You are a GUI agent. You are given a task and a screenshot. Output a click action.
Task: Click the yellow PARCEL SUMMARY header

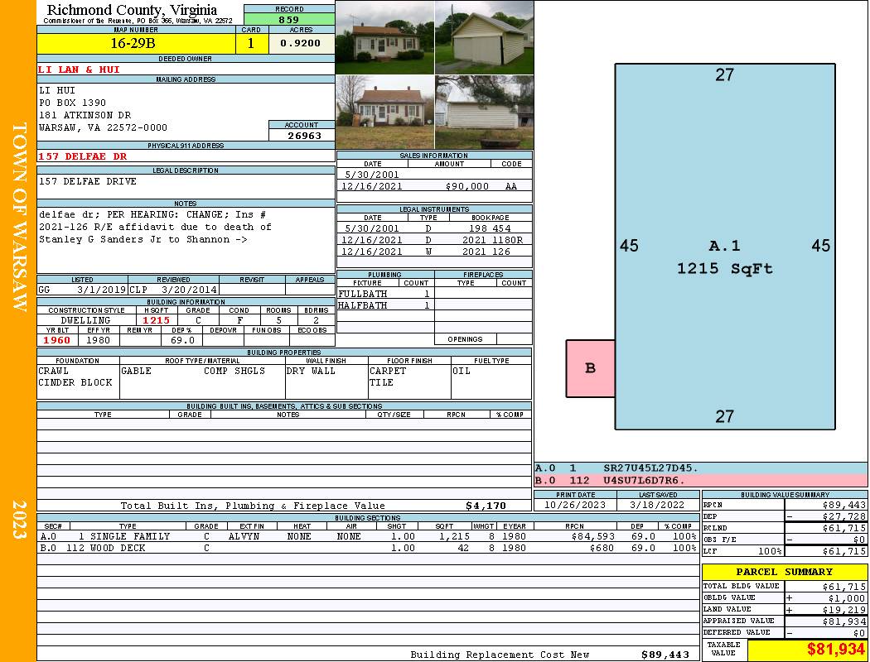(x=784, y=572)
